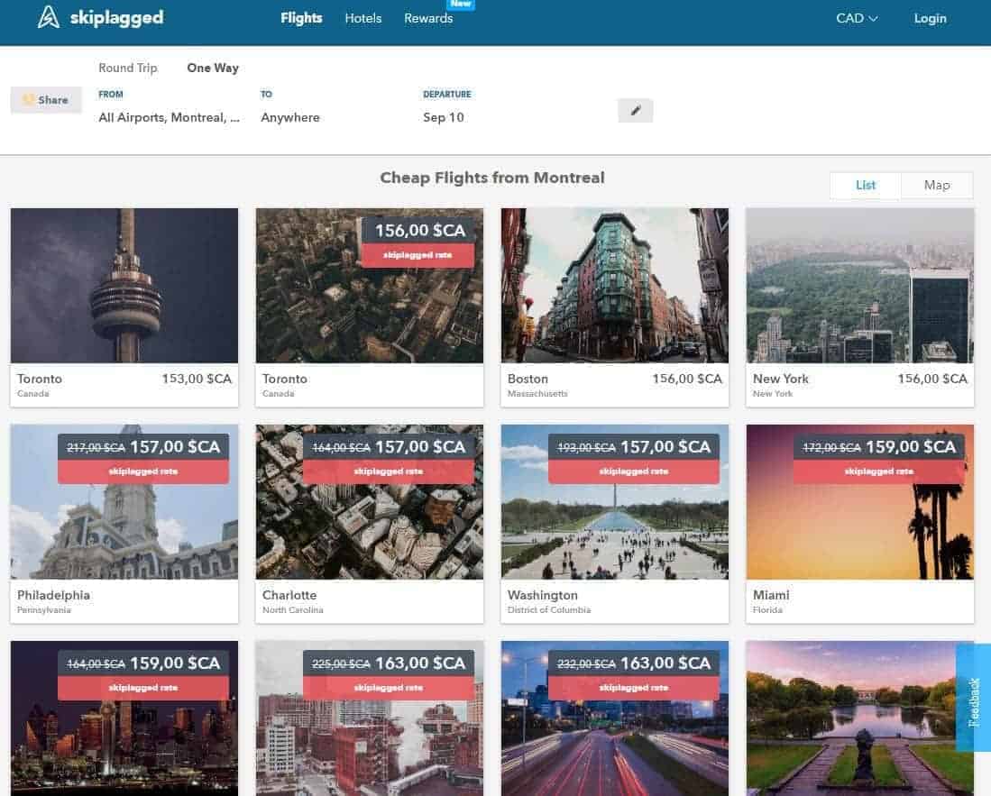Click the Skiplagged logo icon
This screenshot has width=991, height=796.
49,17
